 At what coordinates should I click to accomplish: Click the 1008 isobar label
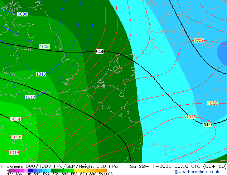pos(45,47)
